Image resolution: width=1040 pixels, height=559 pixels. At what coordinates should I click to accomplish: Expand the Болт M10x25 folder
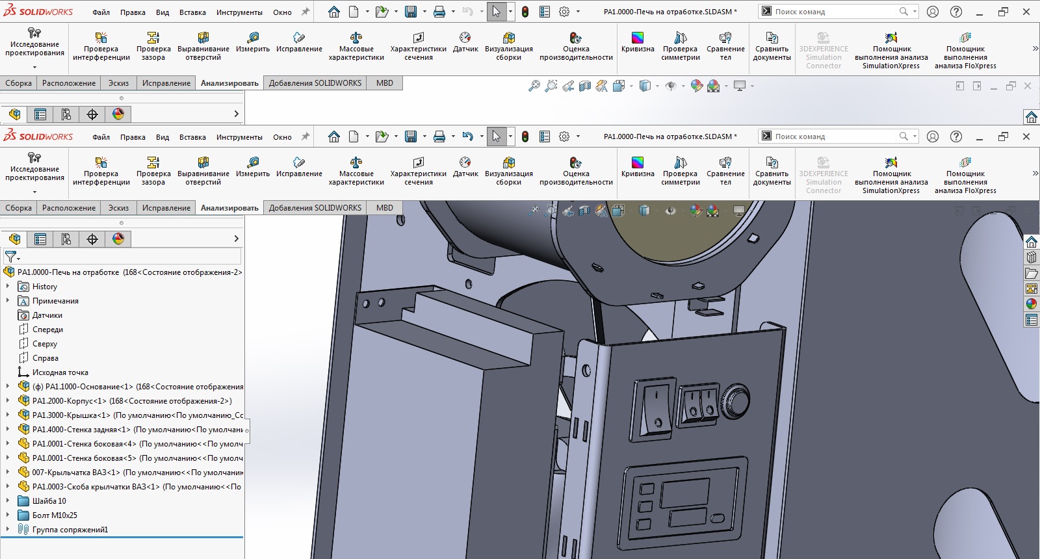point(8,515)
